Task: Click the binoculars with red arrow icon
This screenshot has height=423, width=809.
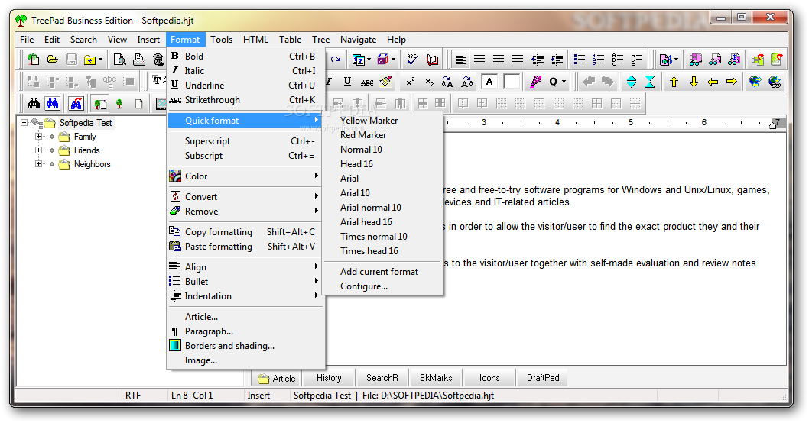Action: coord(76,104)
